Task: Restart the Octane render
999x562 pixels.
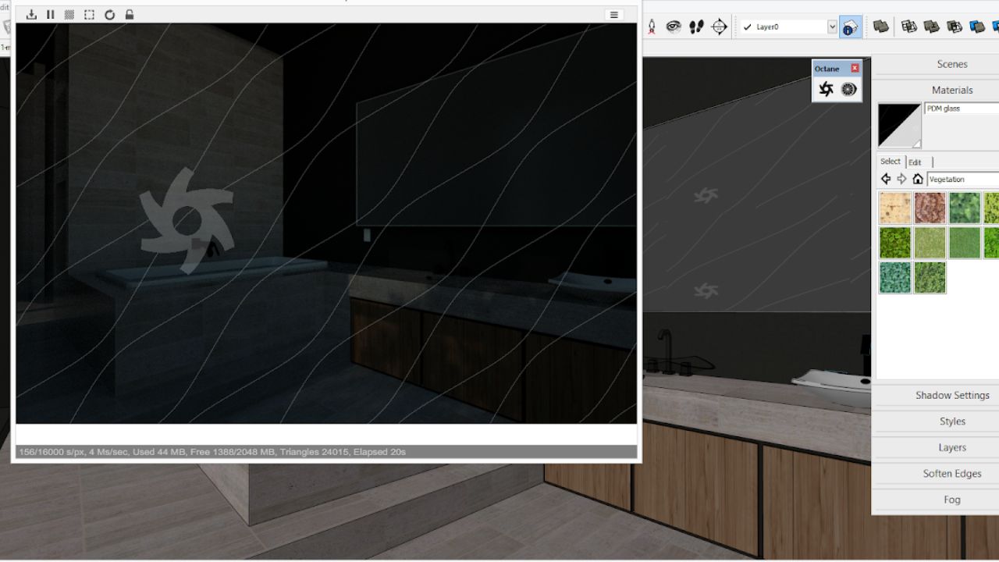Action: (x=109, y=14)
